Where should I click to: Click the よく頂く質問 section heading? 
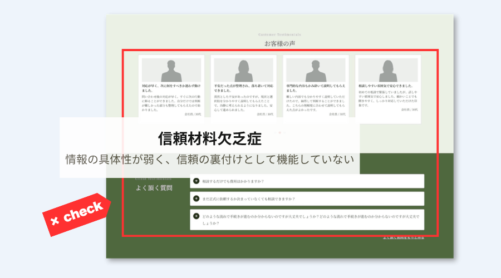(x=154, y=188)
